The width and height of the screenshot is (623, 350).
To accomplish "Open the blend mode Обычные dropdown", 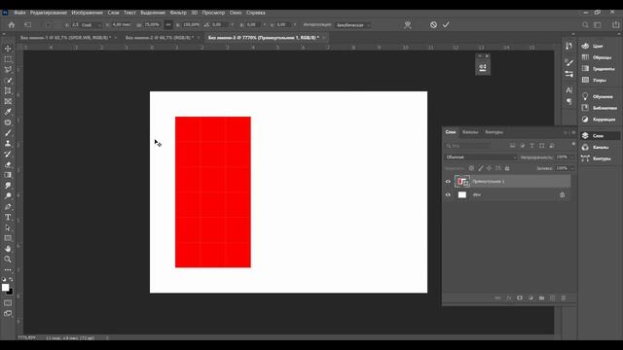I will click(480, 157).
